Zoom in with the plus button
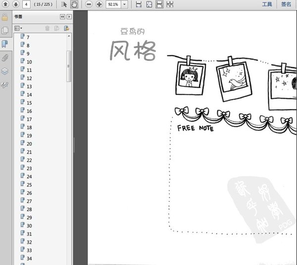297x265 pixels. [99, 4]
